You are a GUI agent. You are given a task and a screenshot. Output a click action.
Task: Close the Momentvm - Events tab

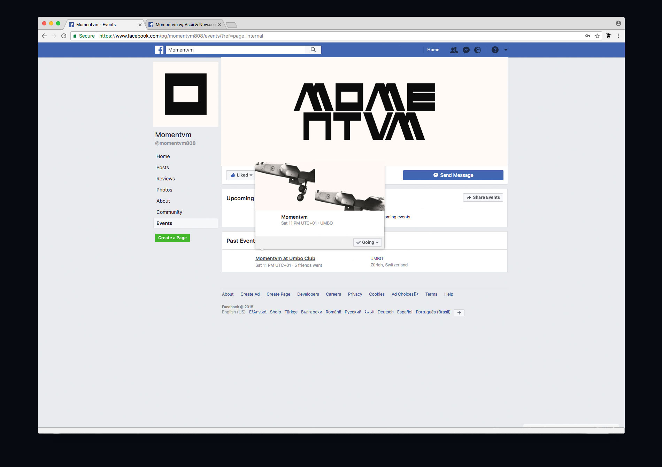tap(140, 25)
